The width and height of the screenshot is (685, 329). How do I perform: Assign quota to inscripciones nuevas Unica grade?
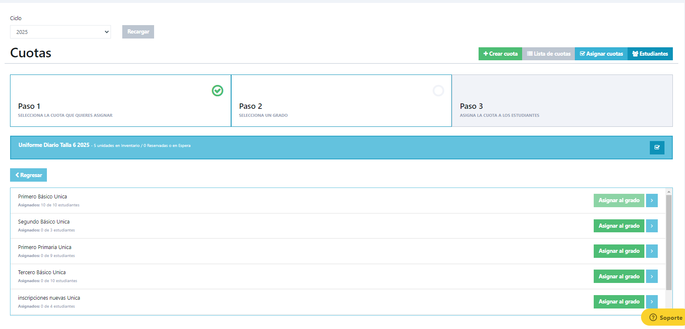pyautogui.click(x=619, y=302)
